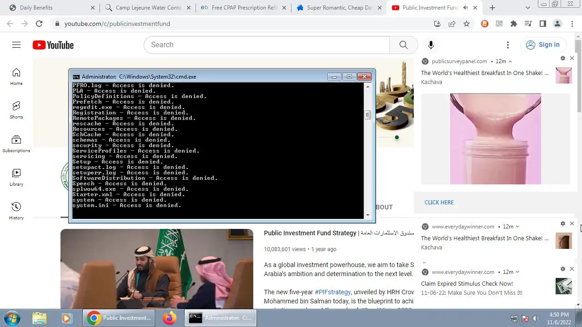Viewport: 582px width, 327px height.
Task: Click the search magnifier button
Action: tap(403, 45)
